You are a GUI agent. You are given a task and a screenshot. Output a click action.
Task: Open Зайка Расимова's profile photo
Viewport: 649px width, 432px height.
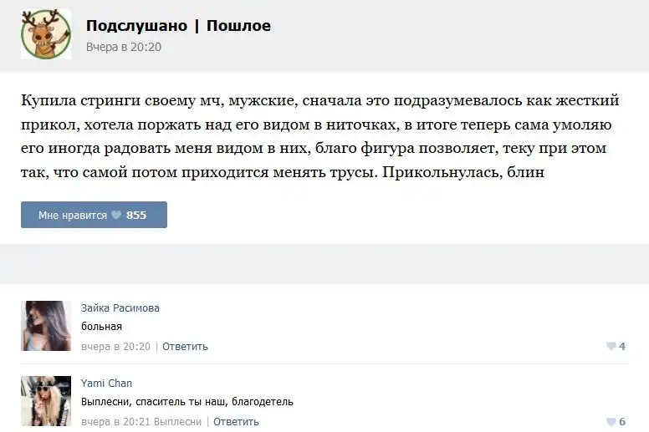point(45,326)
